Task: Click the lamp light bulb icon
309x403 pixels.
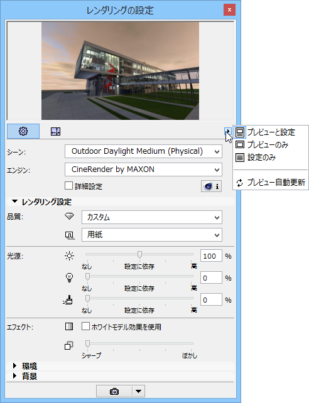Action: (70, 277)
